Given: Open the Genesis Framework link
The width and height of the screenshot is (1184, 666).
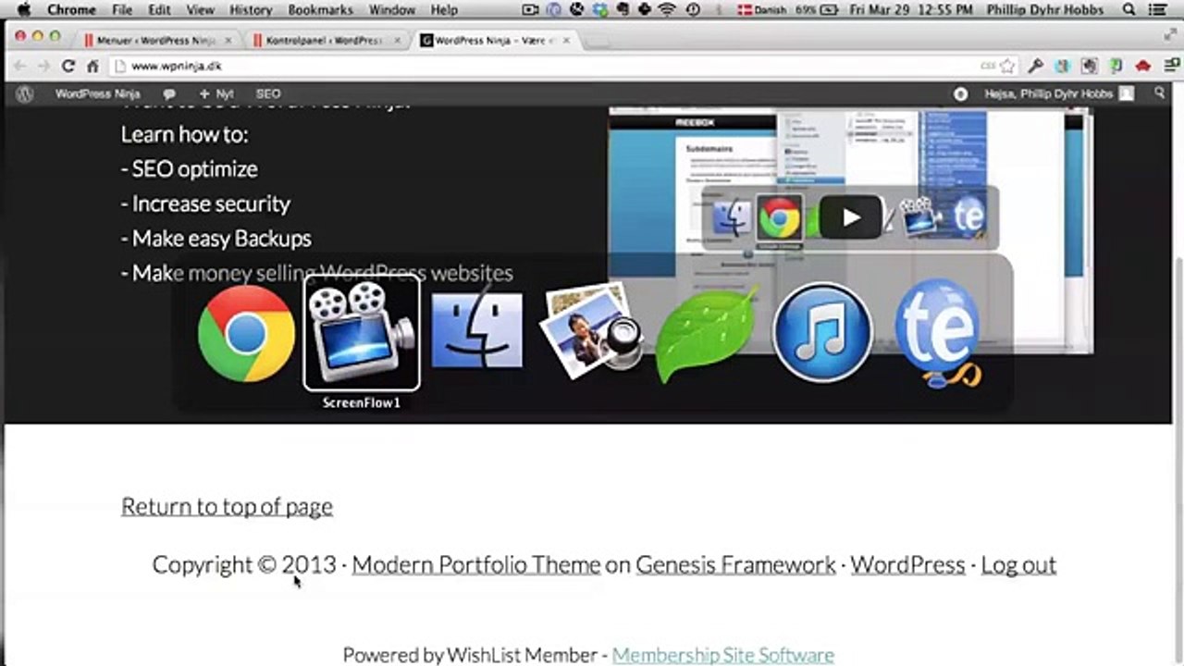Looking at the screenshot, I should click(735, 564).
